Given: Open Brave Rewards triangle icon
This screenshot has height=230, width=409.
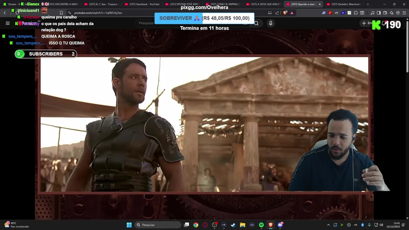Looking at the screenshot, I should [292, 13].
